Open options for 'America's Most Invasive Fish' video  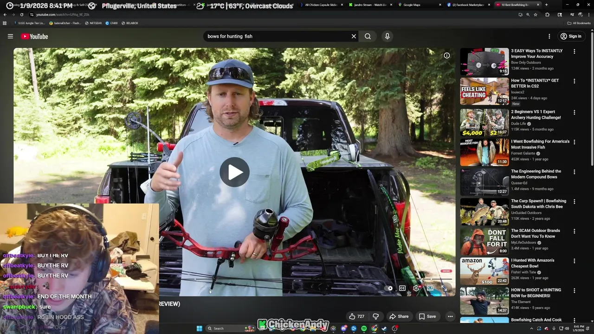pos(574,142)
